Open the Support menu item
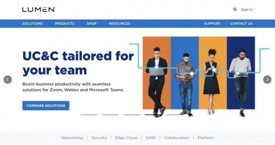This screenshot has width=275, height=145. (x=212, y=24)
